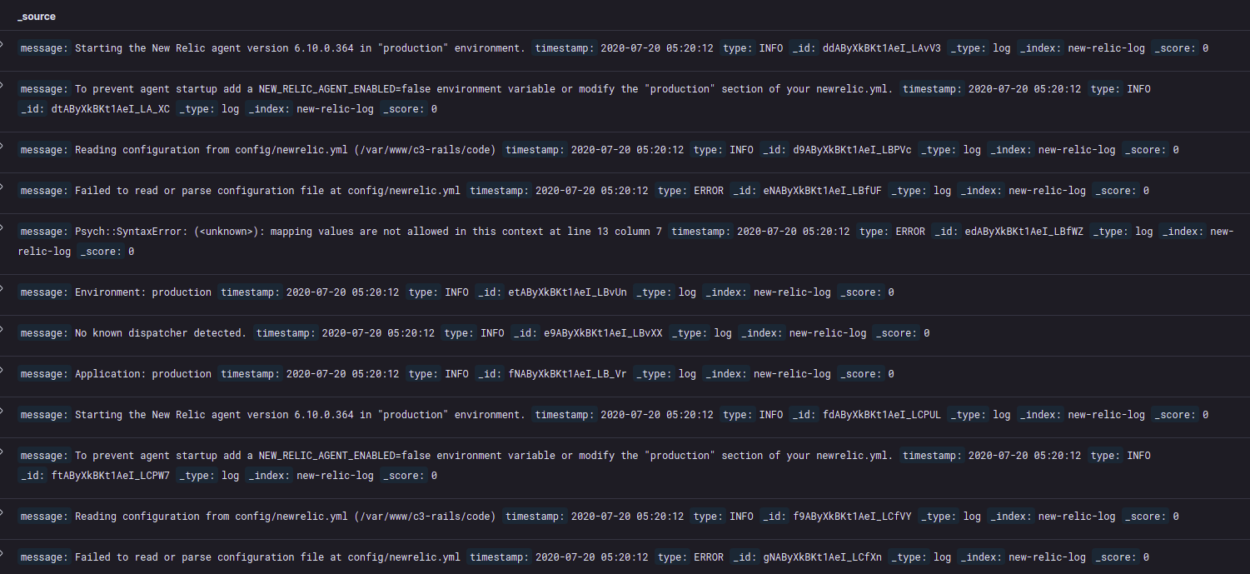Click 'Starting the New Relic agent' message in fdAByXkBKt1AeI_LCPUL row
The image size is (1250, 574).
coord(300,415)
